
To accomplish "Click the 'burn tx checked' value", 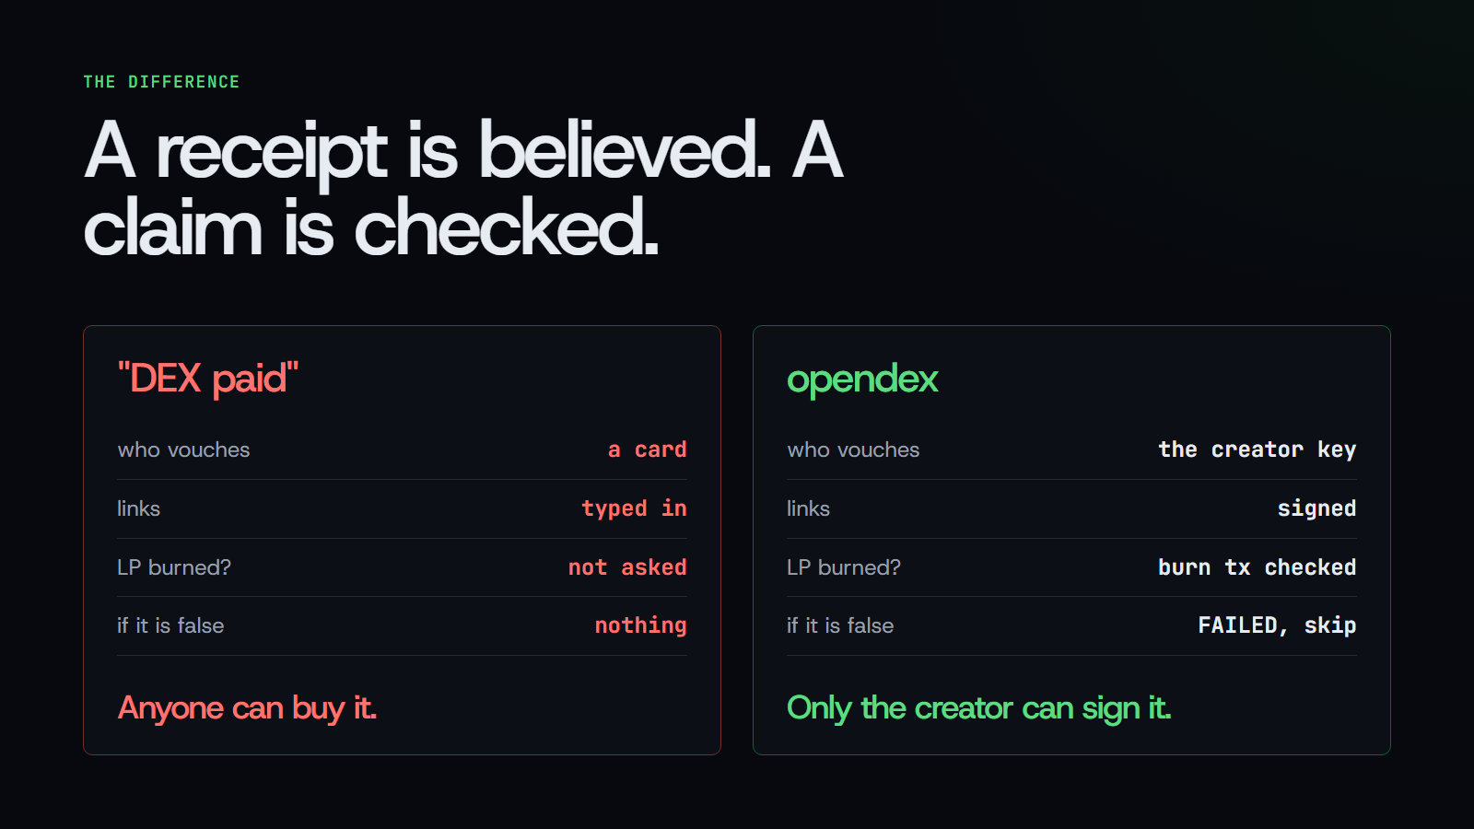I will pos(1257,567).
